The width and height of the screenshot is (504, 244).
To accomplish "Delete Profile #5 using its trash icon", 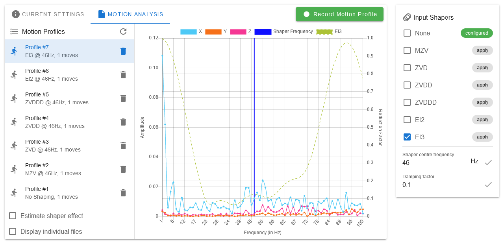I will tap(123, 98).
